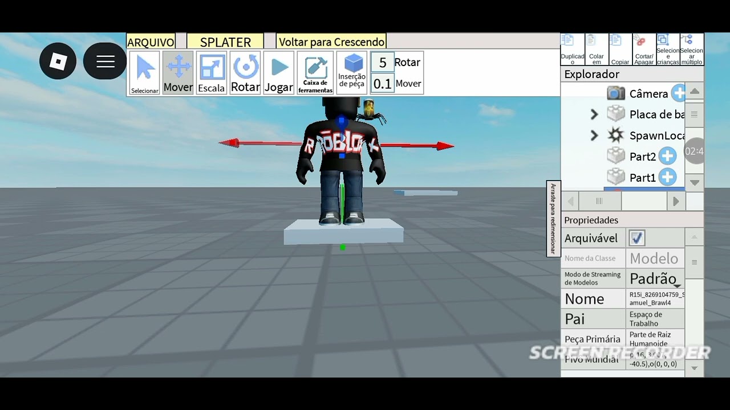The image size is (730, 410).
Task: Expand the SpawnLocation tree node
Action: (594, 136)
